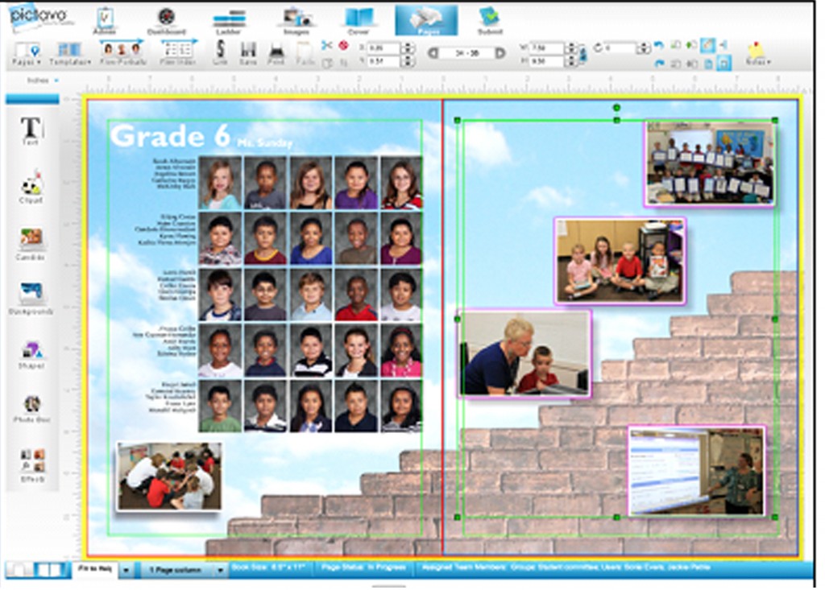Select the Grade 6 title text

tap(170, 136)
